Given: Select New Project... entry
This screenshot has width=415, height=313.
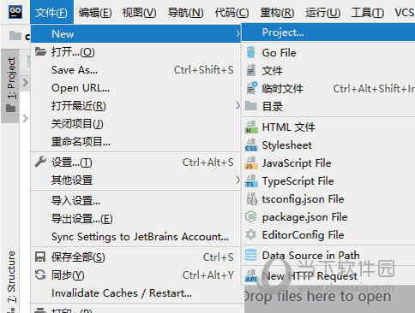Looking at the screenshot, I should tap(328, 32).
